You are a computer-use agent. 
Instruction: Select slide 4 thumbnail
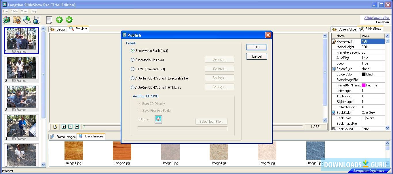[x=22, y=128]
